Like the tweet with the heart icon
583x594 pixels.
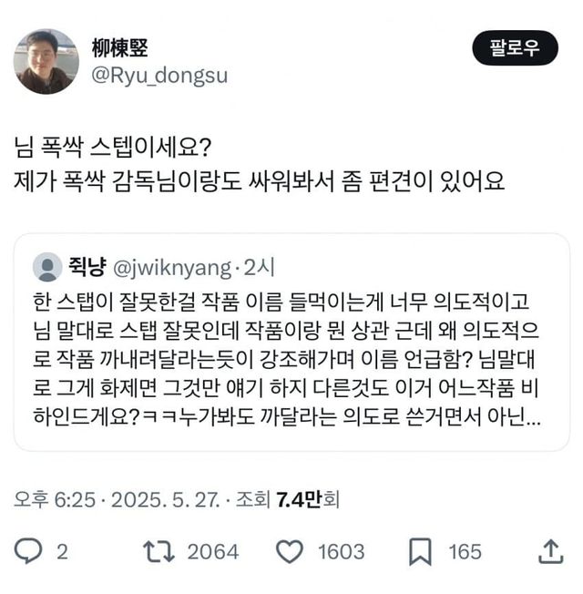[x=289, y=551]
